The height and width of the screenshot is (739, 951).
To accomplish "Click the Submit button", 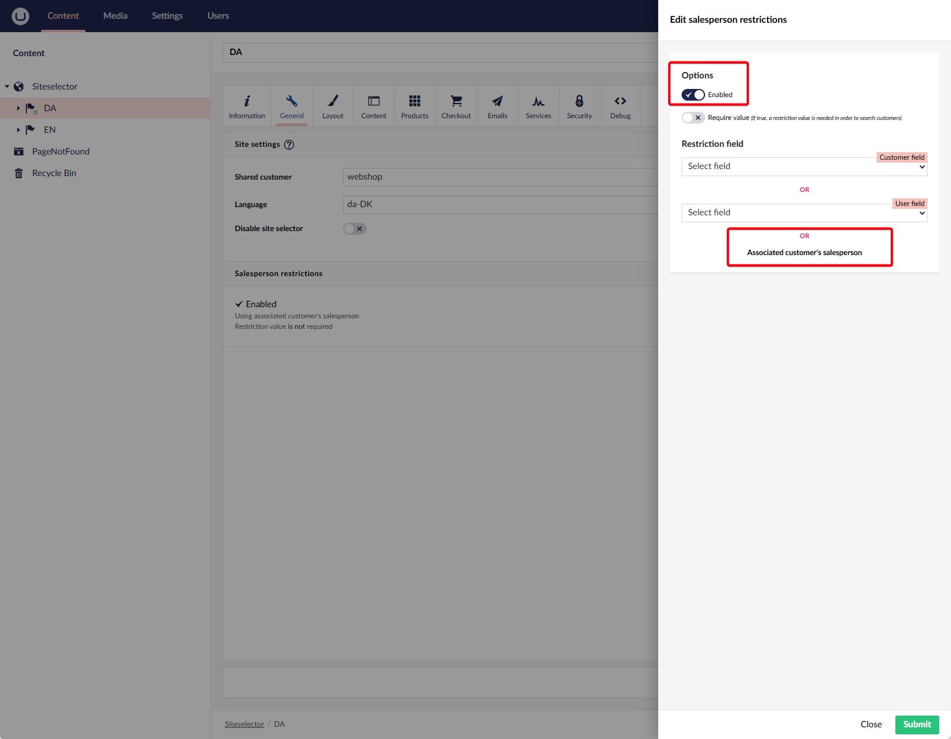I will (917, 724).
